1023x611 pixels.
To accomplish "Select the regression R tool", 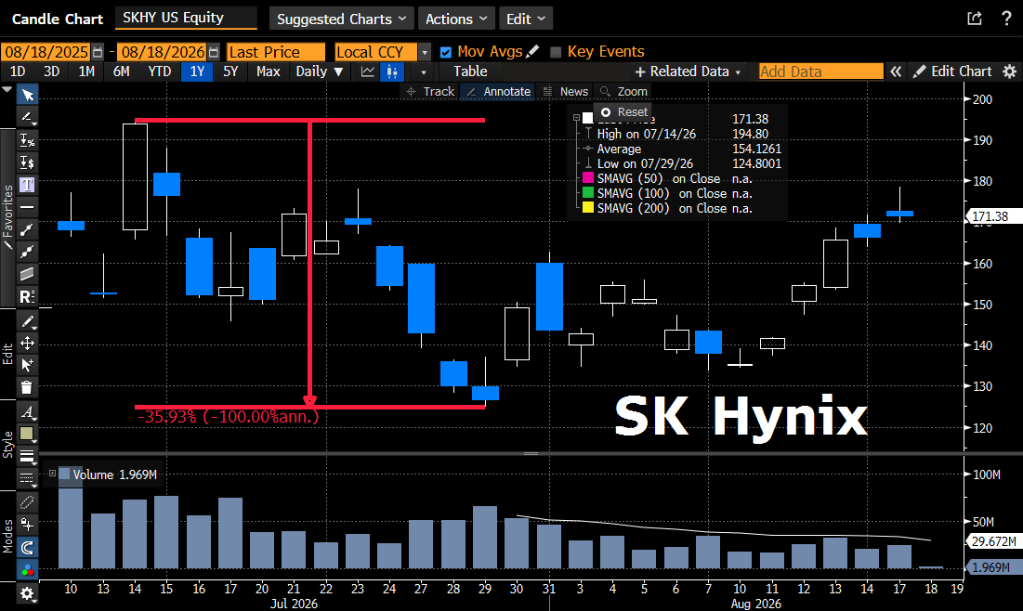I will (27, 296).
